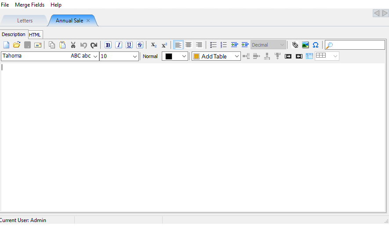The height and width of the screenshot is (226, 389).
Task: Click the black font color swatch
Action: coord(169,56)
